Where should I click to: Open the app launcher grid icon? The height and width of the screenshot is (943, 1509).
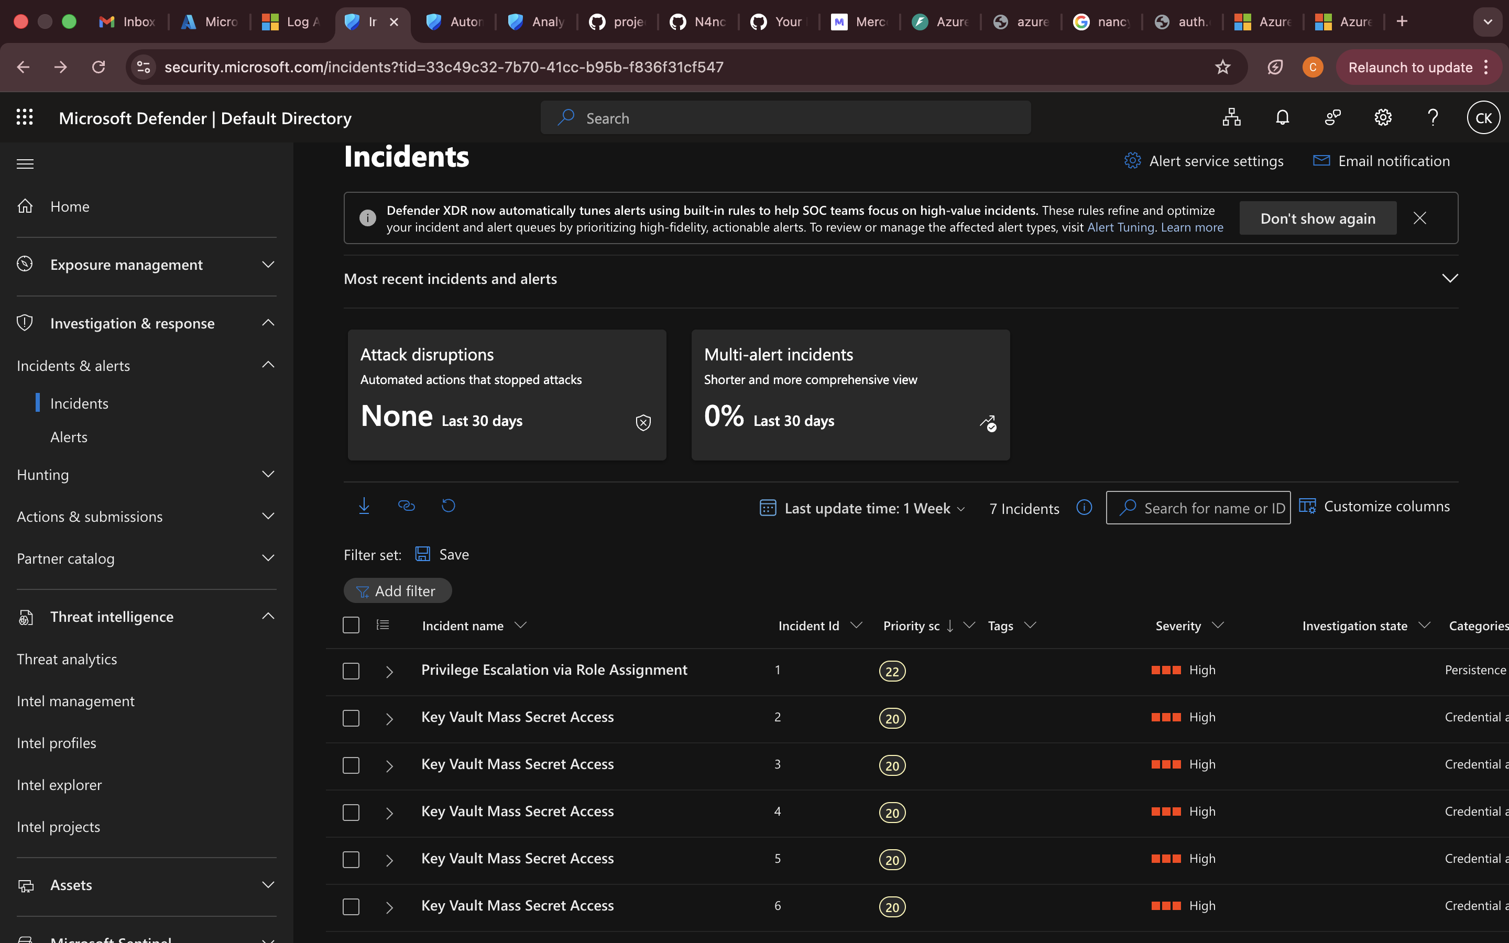[x=25, y=118]
